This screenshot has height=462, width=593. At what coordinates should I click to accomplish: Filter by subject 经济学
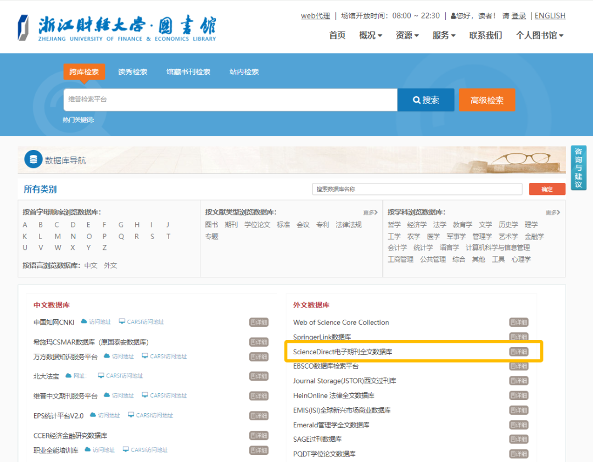[x=417, y=225]
